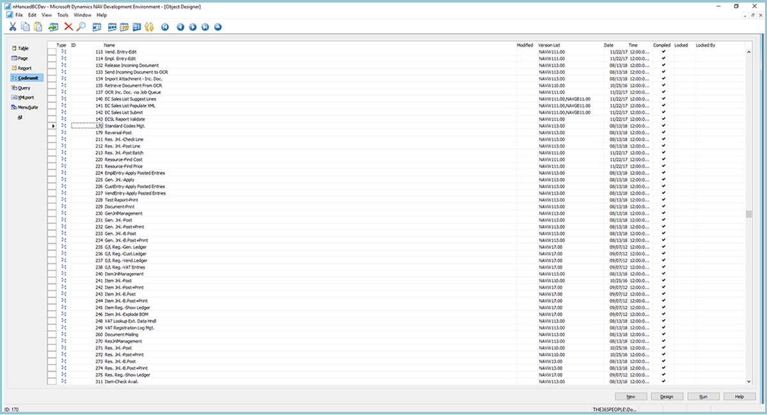
Task: Click the Paste clipboard toolbar icon
Action: 38,27
